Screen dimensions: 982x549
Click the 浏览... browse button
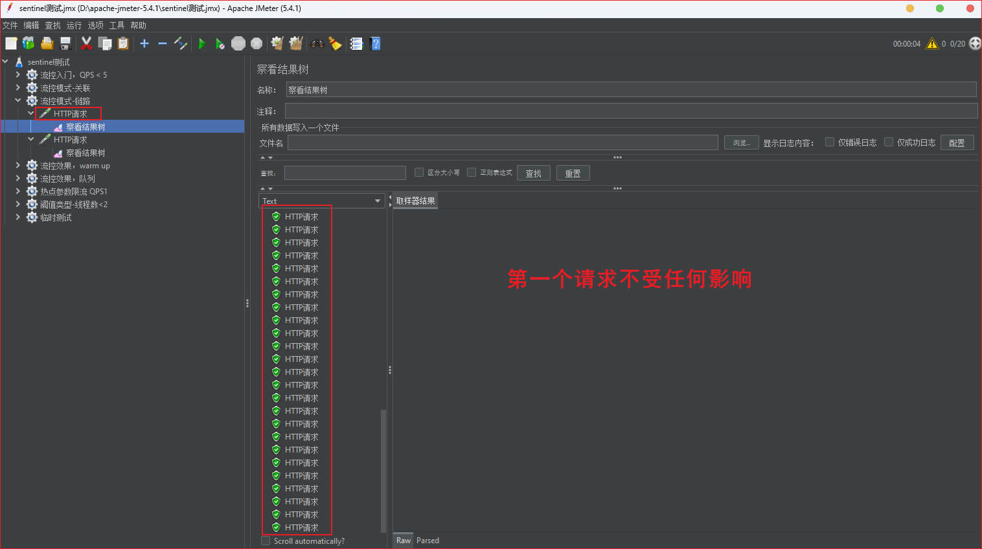(741, 142)
